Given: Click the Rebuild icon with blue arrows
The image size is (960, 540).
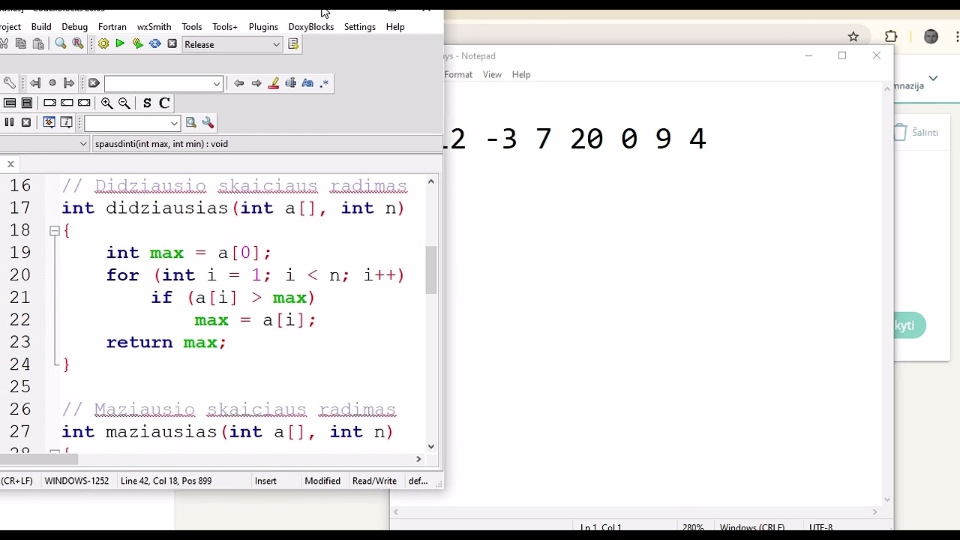Looking at the screenshot, I should (155, 44).
